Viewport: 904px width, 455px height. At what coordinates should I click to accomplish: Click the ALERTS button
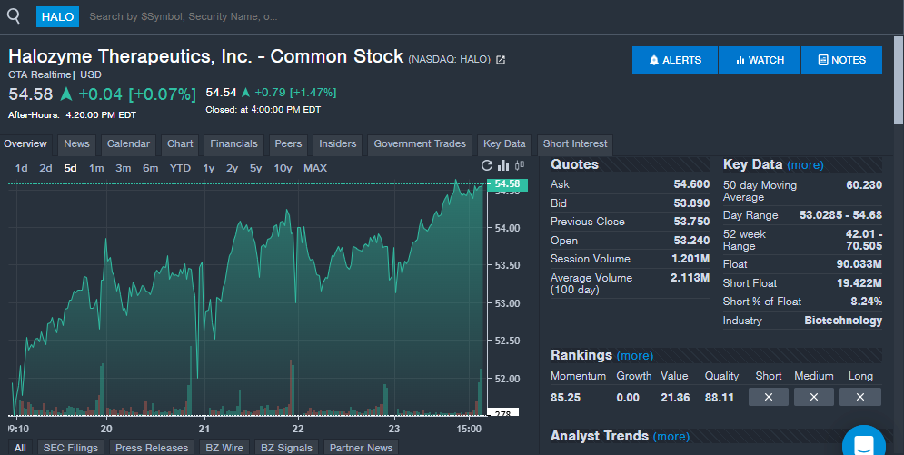point(674,60)
